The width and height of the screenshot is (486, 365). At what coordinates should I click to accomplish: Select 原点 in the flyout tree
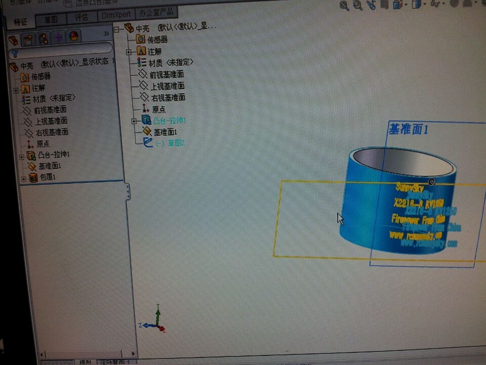tap(158, 109)
